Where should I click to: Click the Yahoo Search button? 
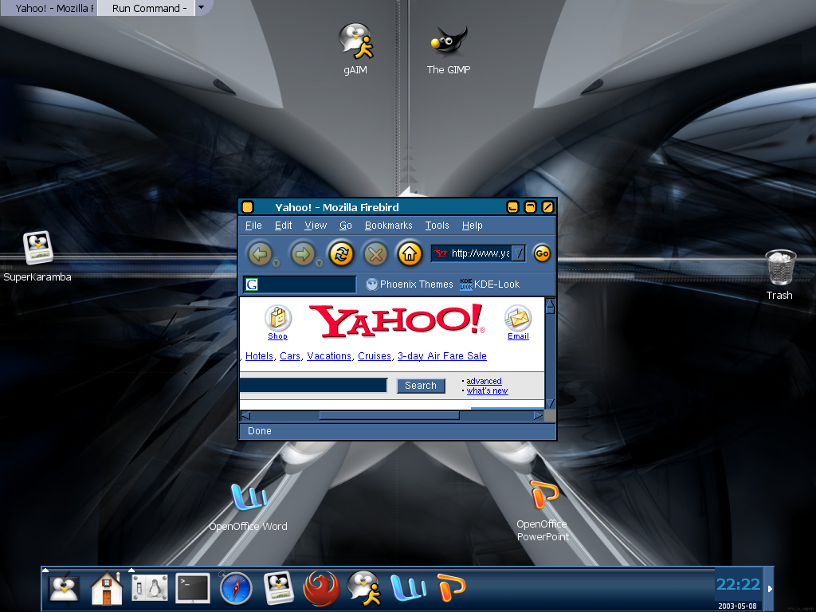421,386
